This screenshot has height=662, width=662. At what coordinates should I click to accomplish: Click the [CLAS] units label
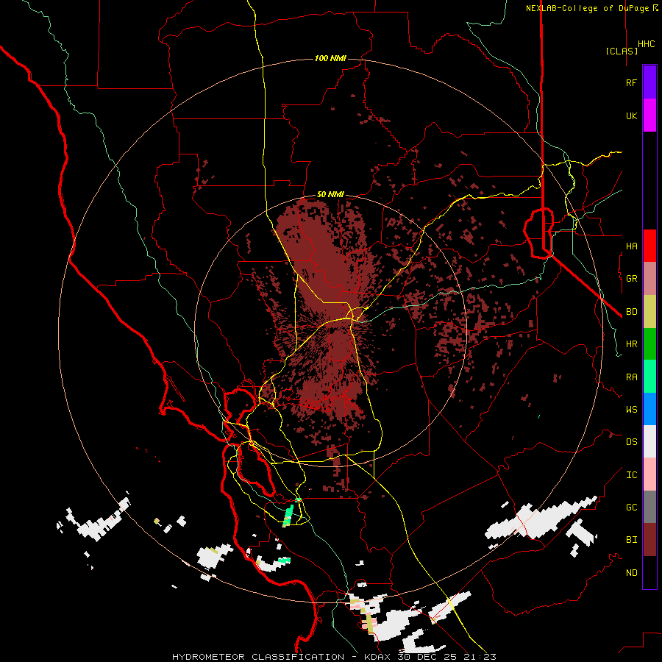tap(622, 51)
